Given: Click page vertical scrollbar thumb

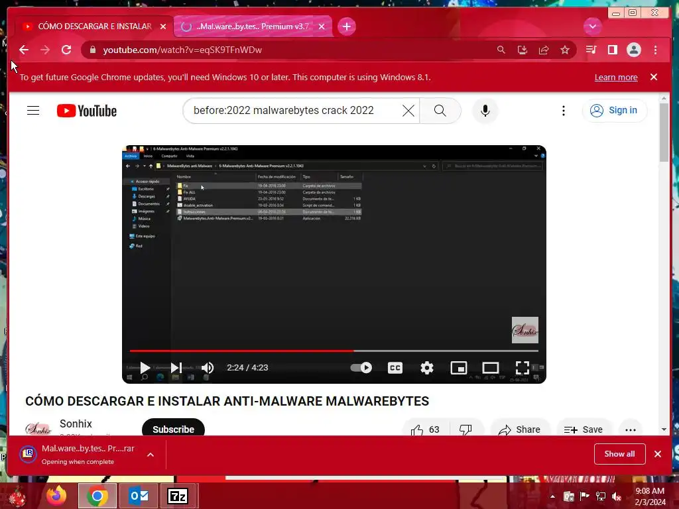Looking at the screenshot, I should [x=664, y=133].
